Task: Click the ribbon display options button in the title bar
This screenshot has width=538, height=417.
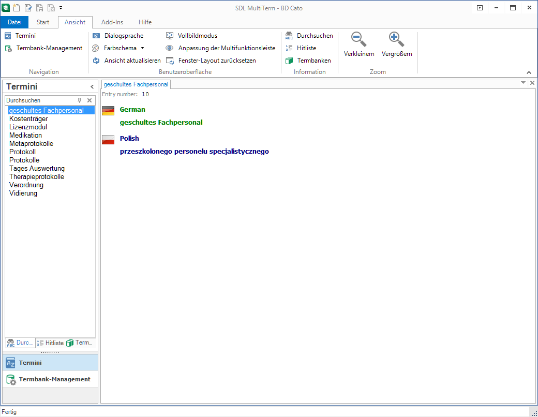Action: pyautogui.click(x=480, y=8)
